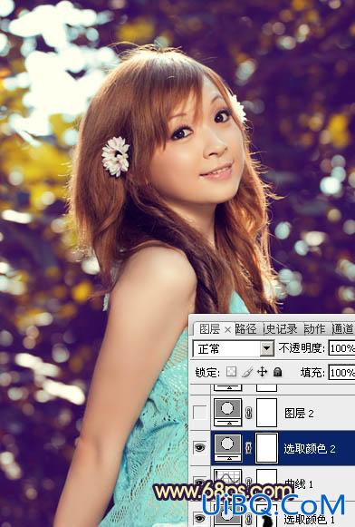Select layer mask of 曲线 1
The image size is (355, 527).
point(267,479)
